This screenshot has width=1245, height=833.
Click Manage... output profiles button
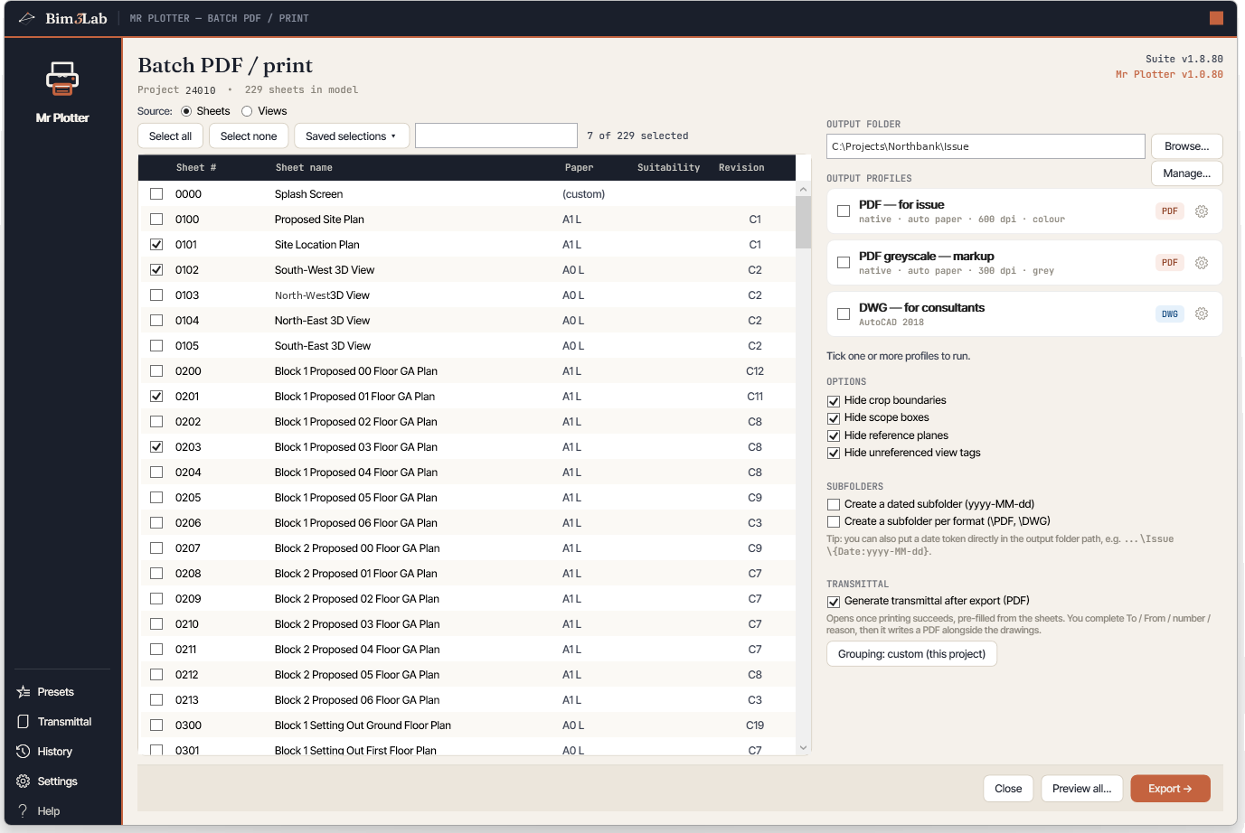(1187, 173)
